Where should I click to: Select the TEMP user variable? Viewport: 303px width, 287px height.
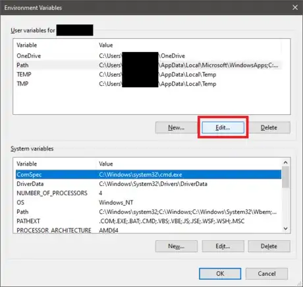coord(148,75)
